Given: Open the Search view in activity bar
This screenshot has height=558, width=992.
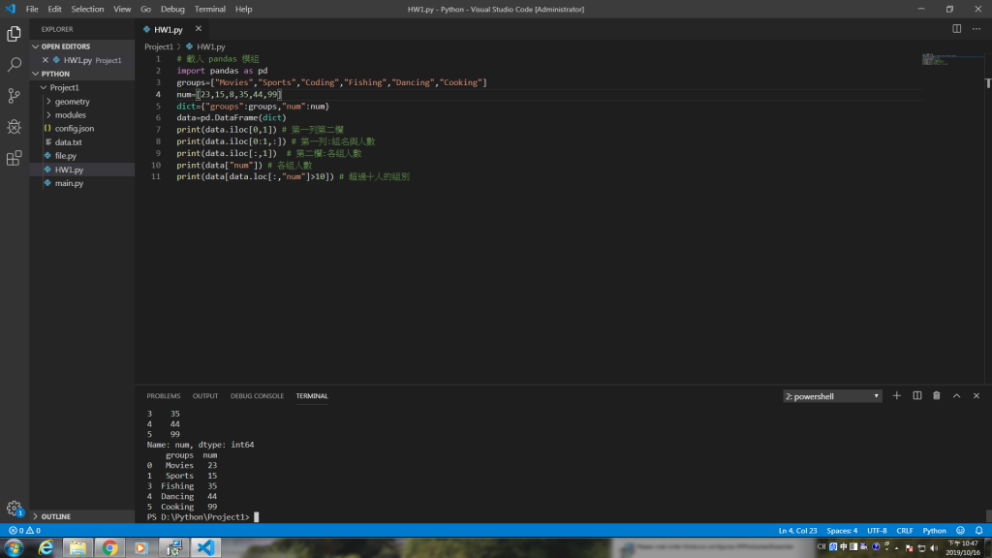Looking at the screenshot, I should (14, 65).
